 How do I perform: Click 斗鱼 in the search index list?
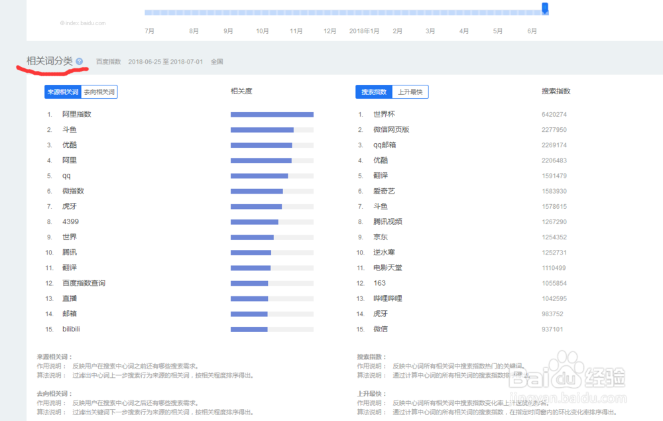[380, 206]
